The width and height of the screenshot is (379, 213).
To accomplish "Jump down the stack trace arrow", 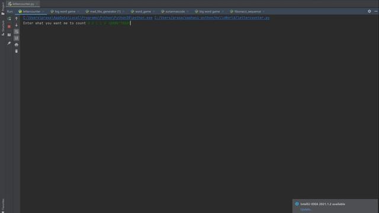I will 17,25.
